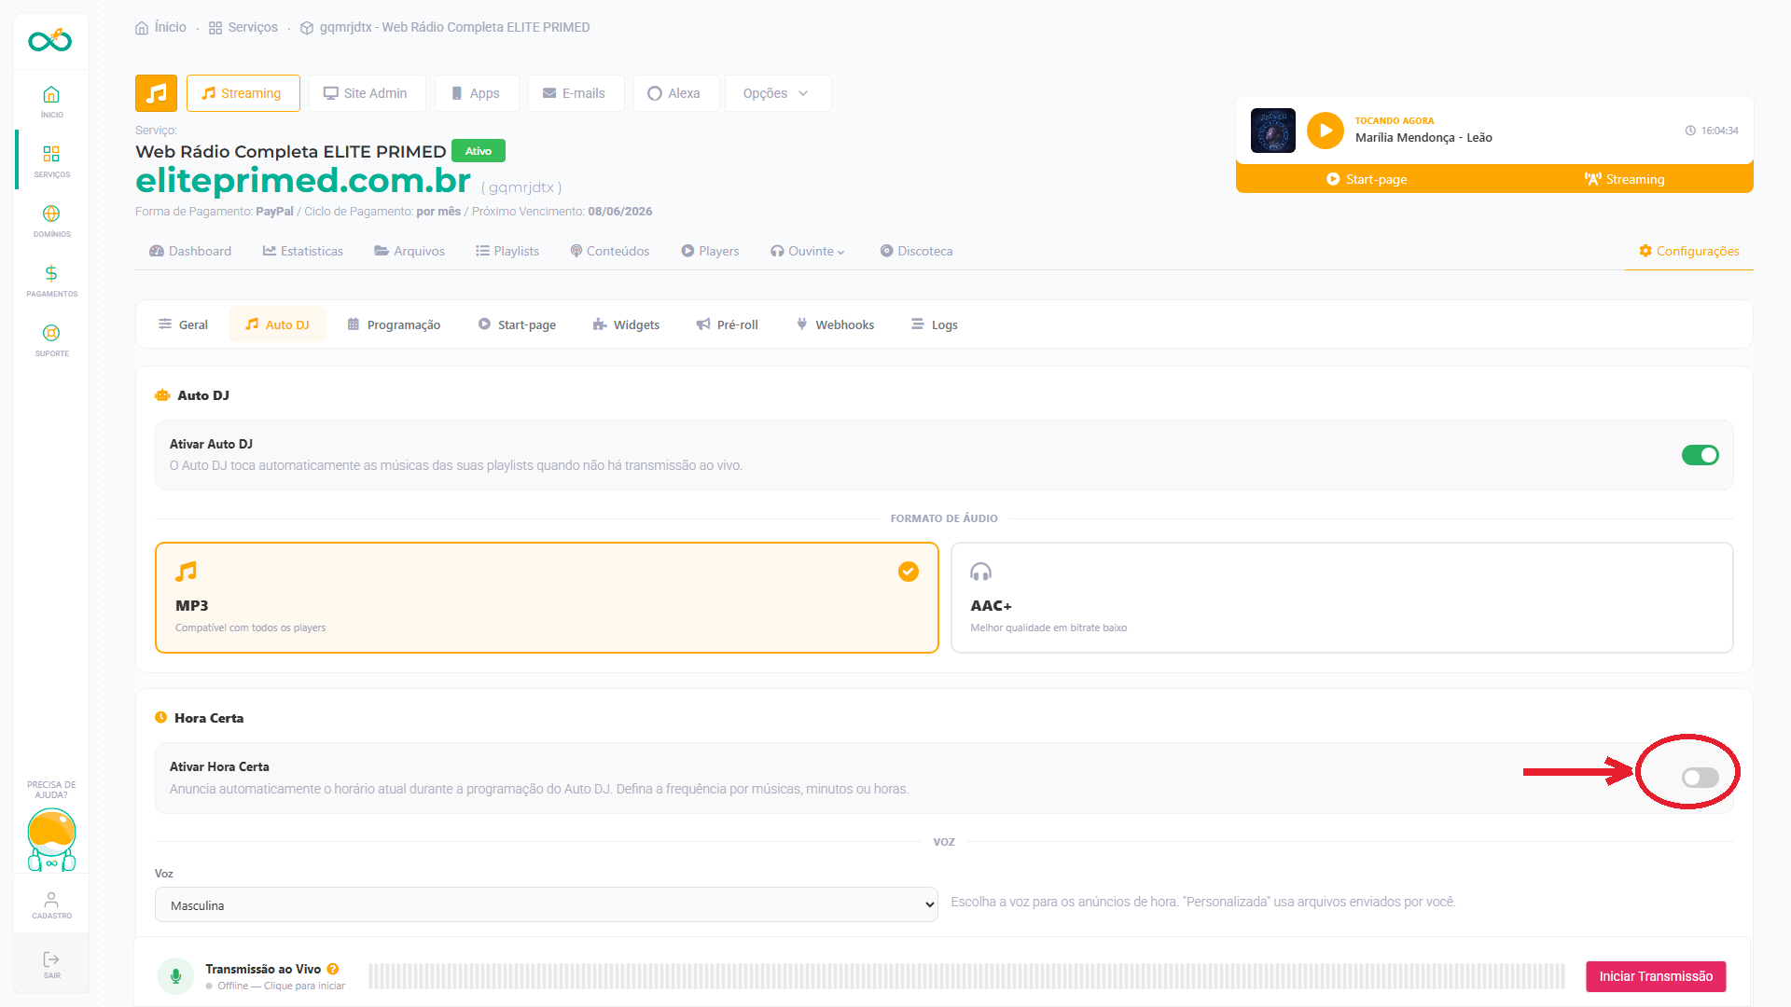Open Arquivos section

(410, 251)
